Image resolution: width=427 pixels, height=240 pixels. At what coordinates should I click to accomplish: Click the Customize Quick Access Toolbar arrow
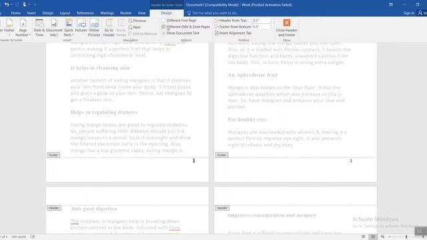(x=35, y=5)
